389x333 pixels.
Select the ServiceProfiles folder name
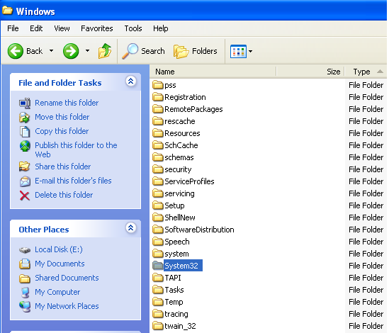[x=189, y=181]
